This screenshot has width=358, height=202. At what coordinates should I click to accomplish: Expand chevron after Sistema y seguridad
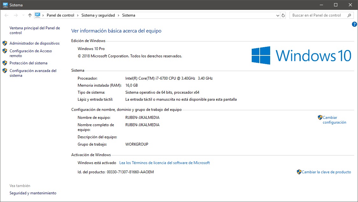pos(118,15)
